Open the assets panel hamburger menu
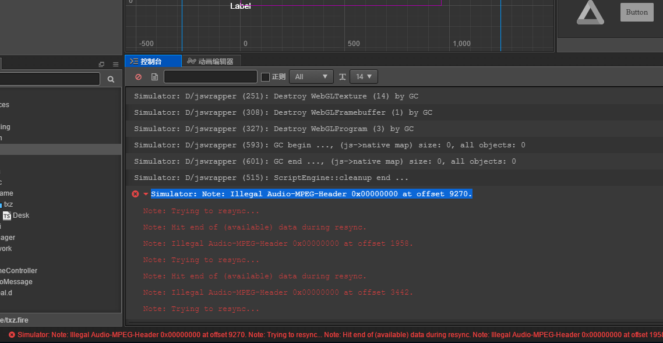 click(x=115, y=64)
